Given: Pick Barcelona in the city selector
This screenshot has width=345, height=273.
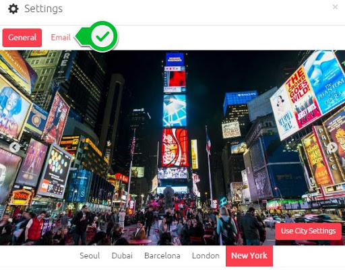Looking at the screenshot, I should coord(162,255).
